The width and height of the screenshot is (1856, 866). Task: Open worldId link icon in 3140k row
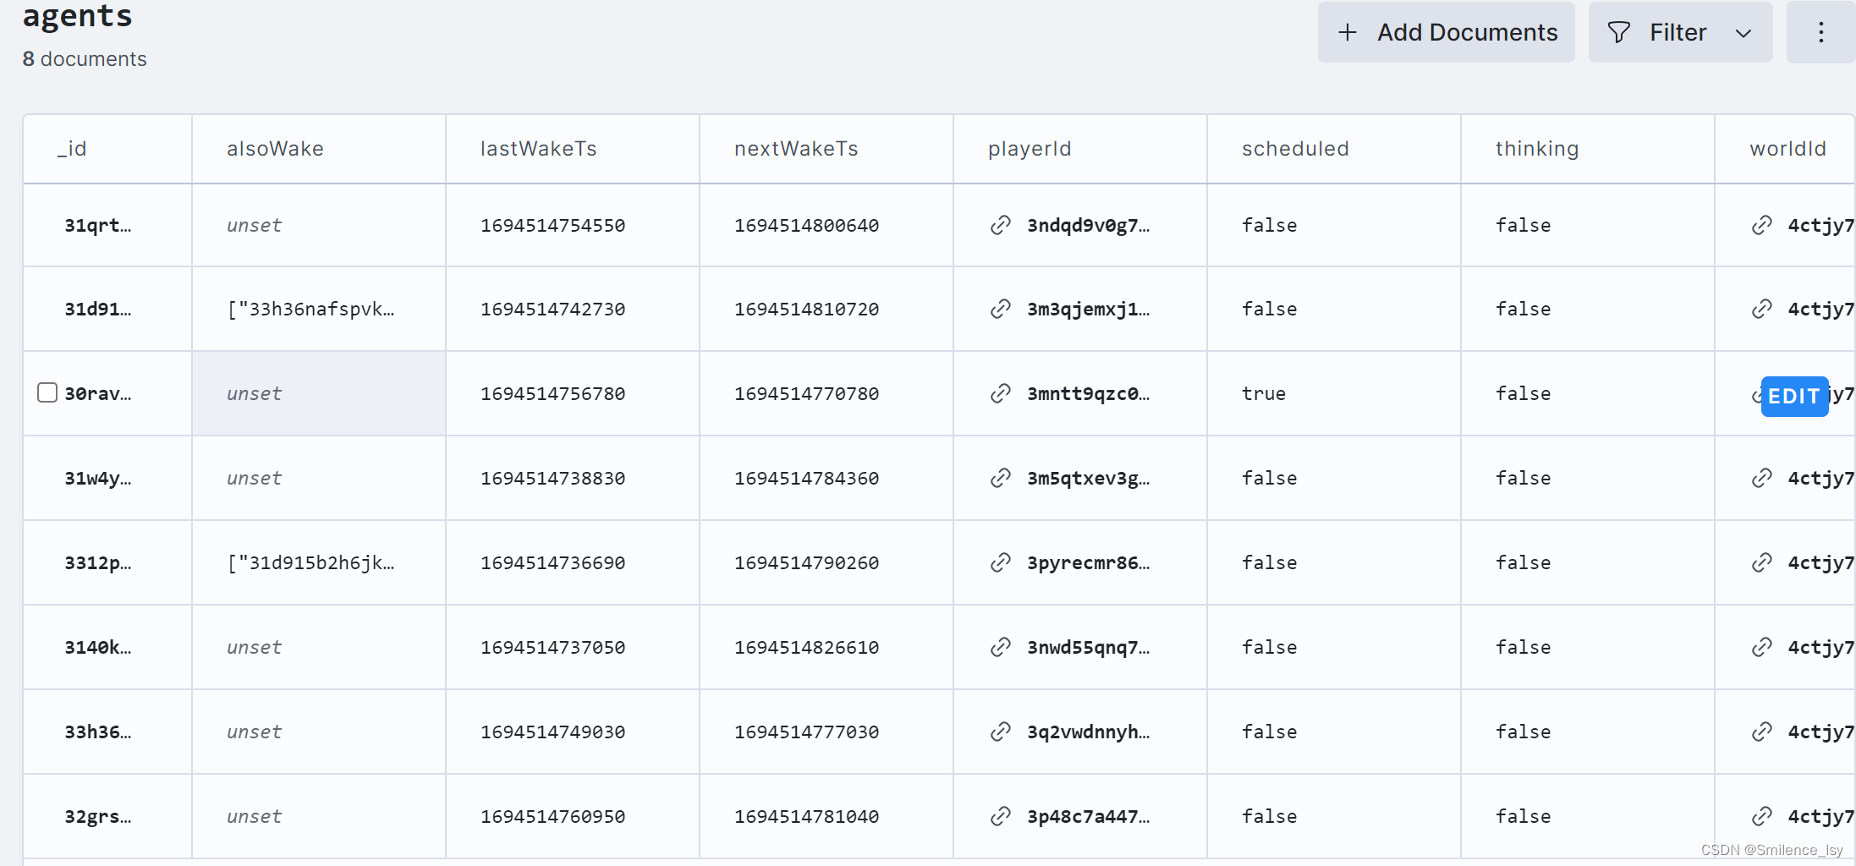click(1762, 647)
